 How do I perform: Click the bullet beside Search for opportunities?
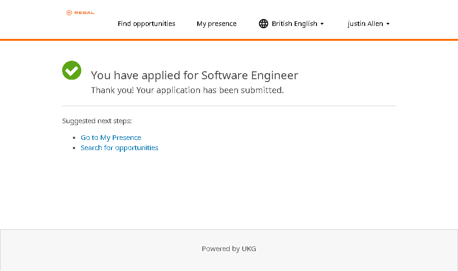click(x=74, y=148)
